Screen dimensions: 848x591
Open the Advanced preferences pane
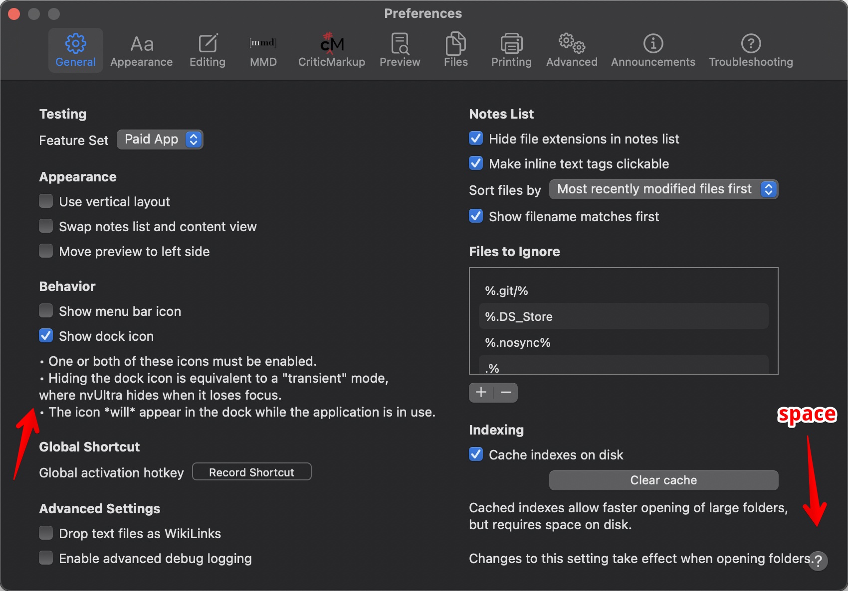(x=572, y=50)
